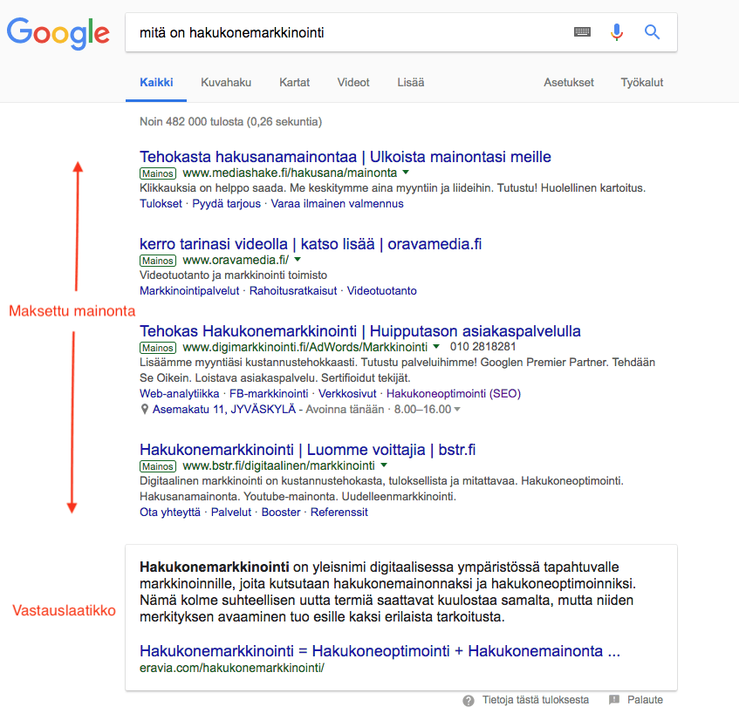739x720 pixels.
Task: Click the map pin icon beside Asemakatu 11
Action: tap(145, 409)
